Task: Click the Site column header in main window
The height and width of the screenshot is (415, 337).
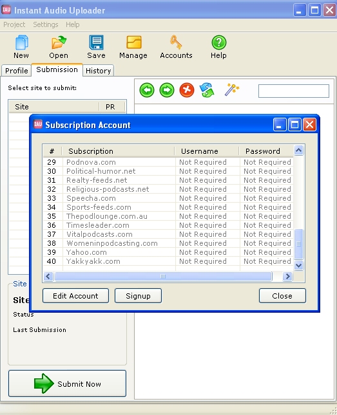Action: tap(54, 107)
